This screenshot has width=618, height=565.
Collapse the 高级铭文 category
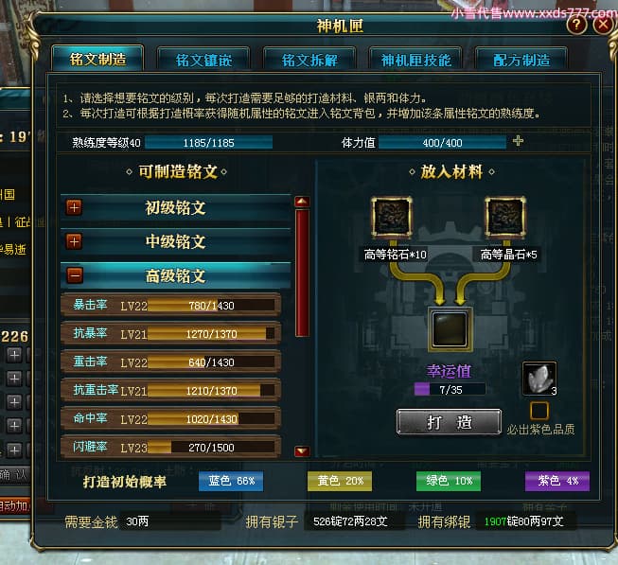[x=74, y=275]
